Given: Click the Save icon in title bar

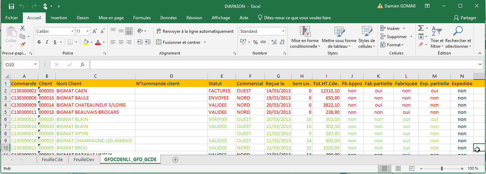Looking at the screenshot, I should [x=11, y=6].
